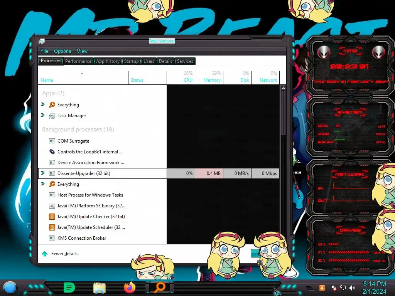395x296 pixels.
Task: Open the Start orb button
Action: pyautogui.click(x=10, y=288)
